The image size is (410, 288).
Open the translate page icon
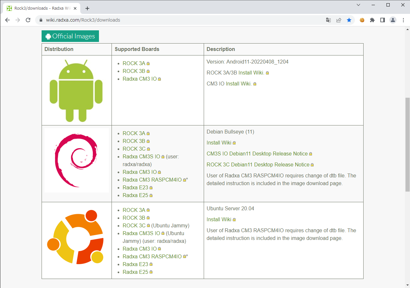[x=328, y=20]
